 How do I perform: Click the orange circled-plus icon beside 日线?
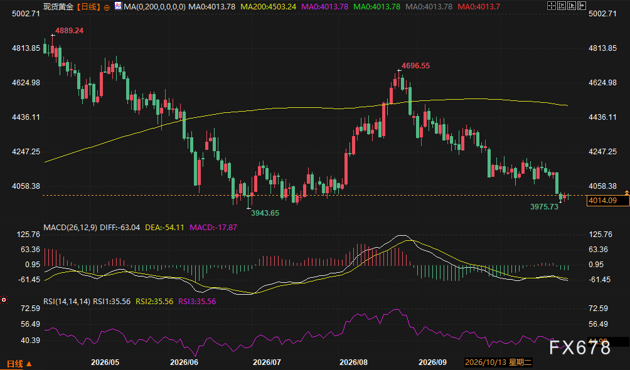pyautogui.click(x=107, y=8)
